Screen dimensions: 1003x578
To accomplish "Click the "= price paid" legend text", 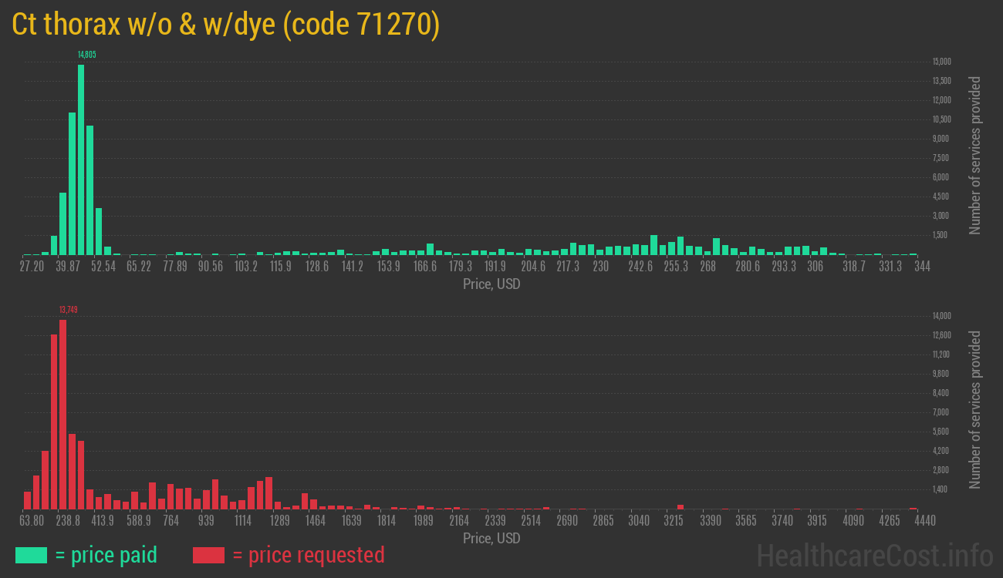I will (x=106, y=555).
